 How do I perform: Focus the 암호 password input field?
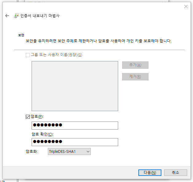(x=75, y=125)
